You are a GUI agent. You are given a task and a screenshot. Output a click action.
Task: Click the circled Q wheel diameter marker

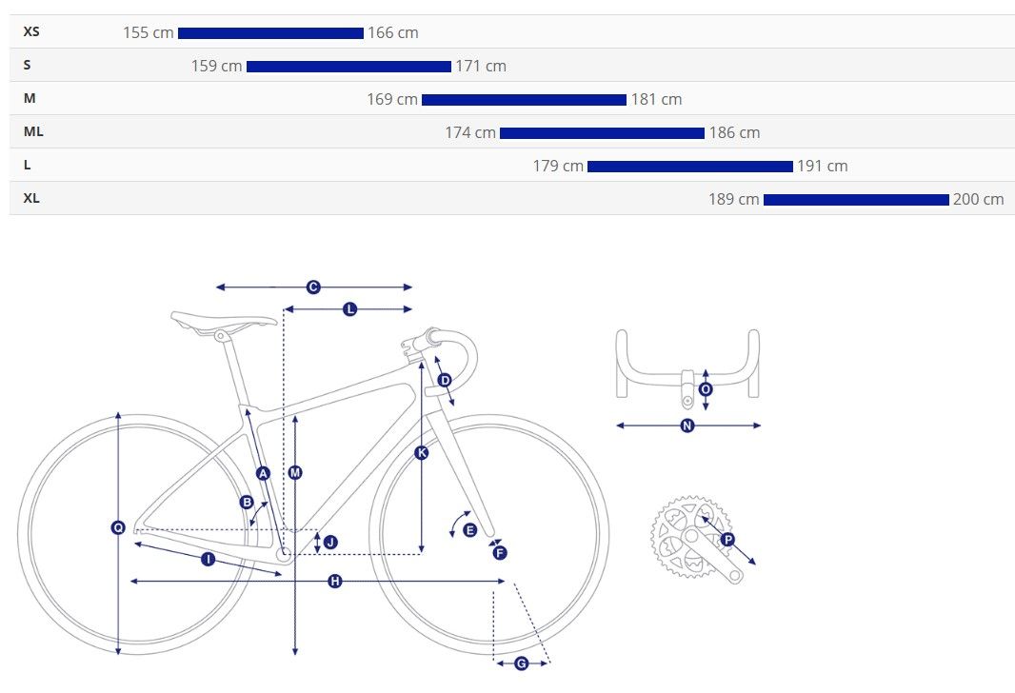(118, 528)
